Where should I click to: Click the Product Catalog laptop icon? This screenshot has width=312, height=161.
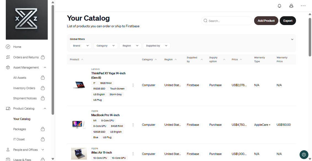pos(8,108)
